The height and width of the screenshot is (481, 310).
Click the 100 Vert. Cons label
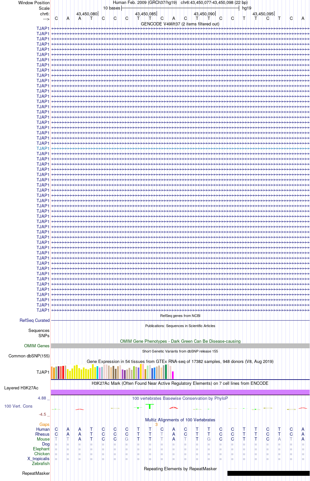[18, 406]
